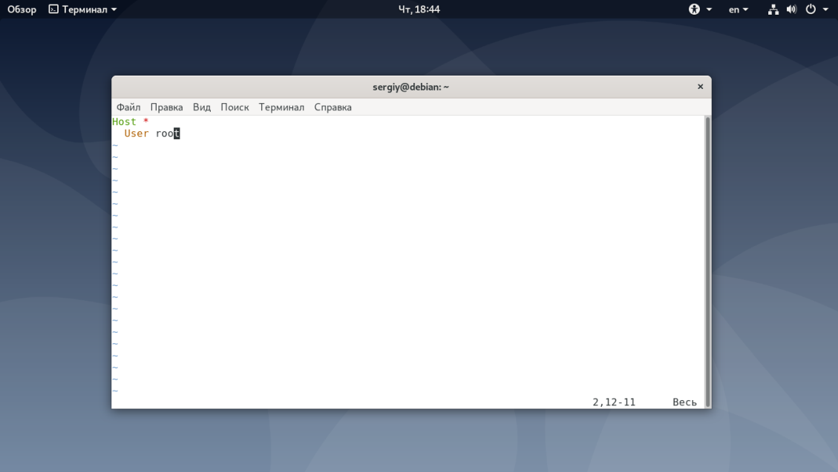Open the Правка menu
This screenshot has height=472, width=838.
click(x=166, y=107)
